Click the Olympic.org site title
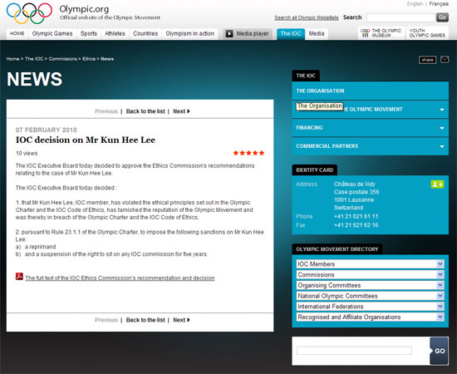Viewport: 457px width, 374px height. [x=84, y=9]
